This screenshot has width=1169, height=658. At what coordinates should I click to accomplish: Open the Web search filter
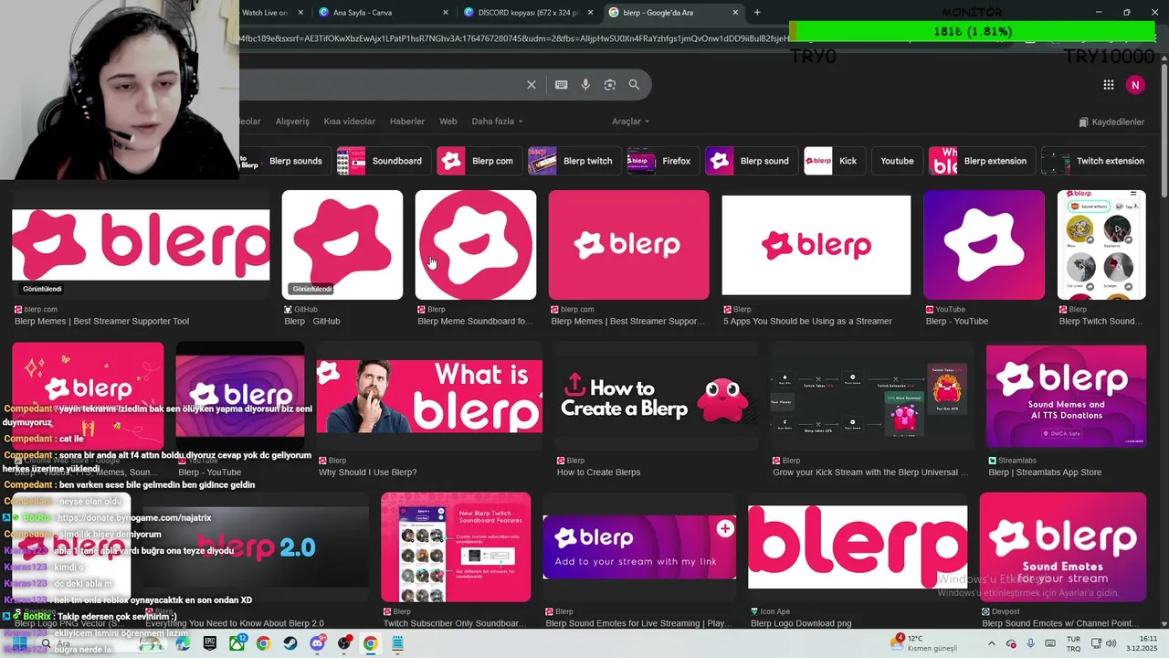[x=448, y=122]
